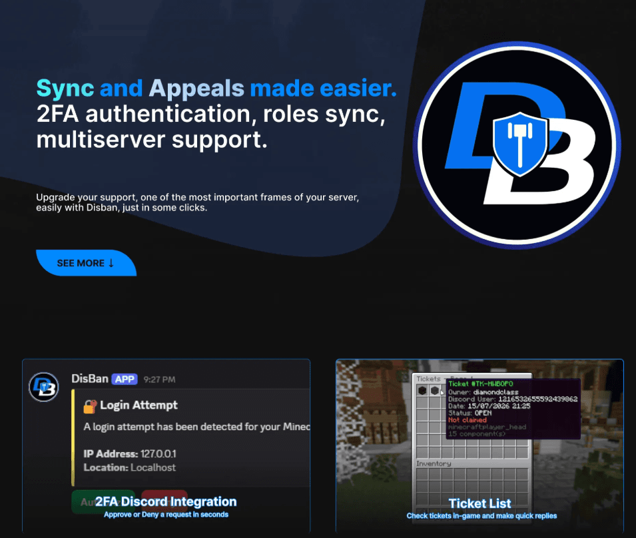Click the "Discord User" ID line

pyautogui.click(x=513, y=399)
